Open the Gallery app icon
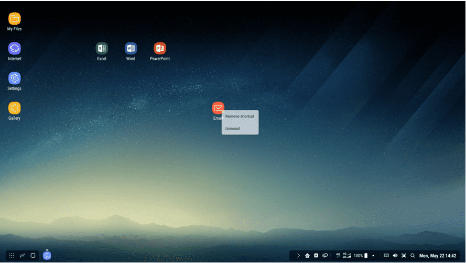The width and height of the screenshot is (466, 263). tap(14, 108)
